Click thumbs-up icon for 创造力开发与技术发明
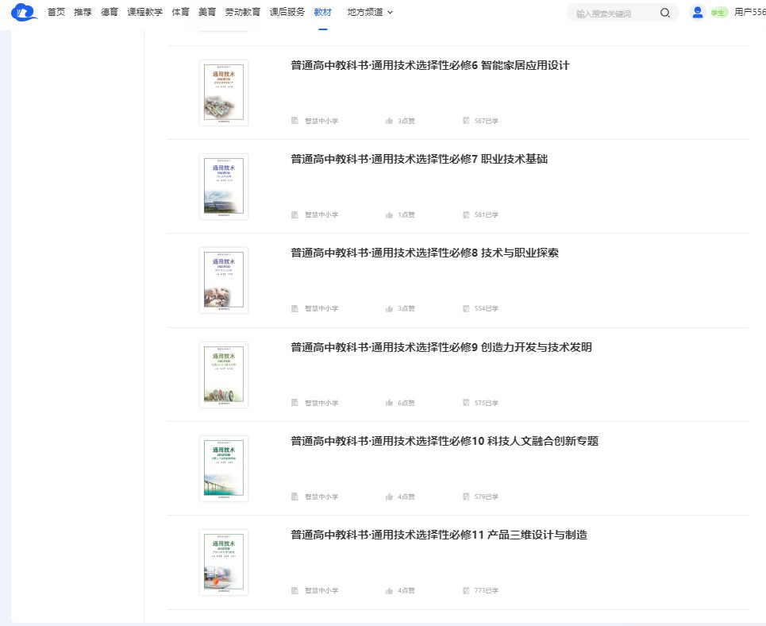This screenshot has height=626, width=766. [x=389, y=403]
